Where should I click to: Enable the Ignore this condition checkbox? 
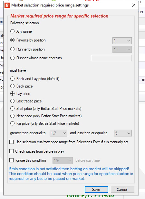click(x=12, y=160)
